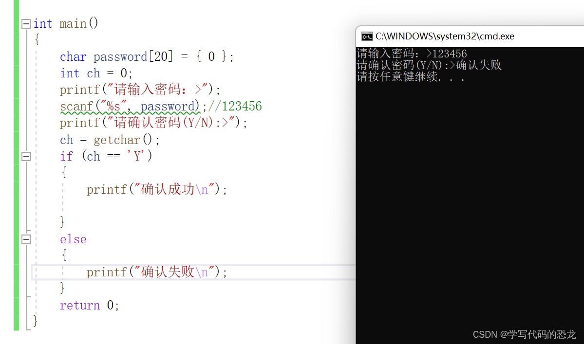Click the printf("确认成功\n") line
The height and width of the screenshot is (344, 584).
[157, 189]
